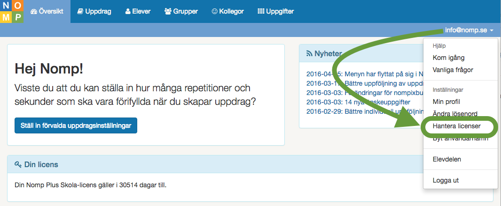Click Ställ in förvalda uppdragsinställningar button
The width and height of the screenshot is (501, 206).
tap(76, 125)
